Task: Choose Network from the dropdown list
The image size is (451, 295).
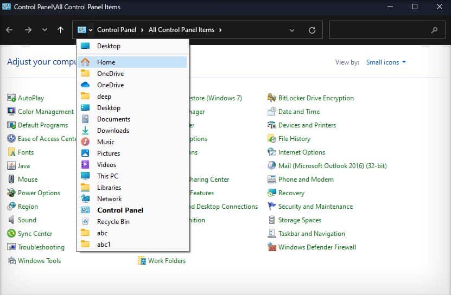Action: pos(132,198)
